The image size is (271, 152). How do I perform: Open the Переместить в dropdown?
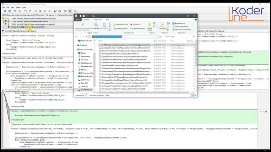[121, 24]
